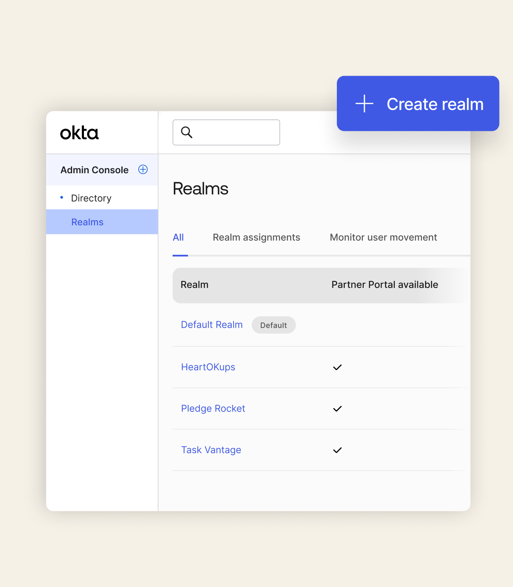Click the search magnifier icon

(187, 132)
